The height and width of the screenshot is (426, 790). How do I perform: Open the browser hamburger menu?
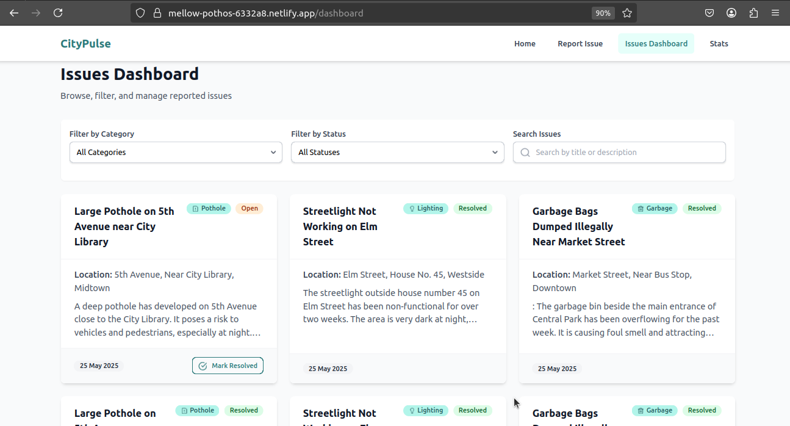click(775, 13)
